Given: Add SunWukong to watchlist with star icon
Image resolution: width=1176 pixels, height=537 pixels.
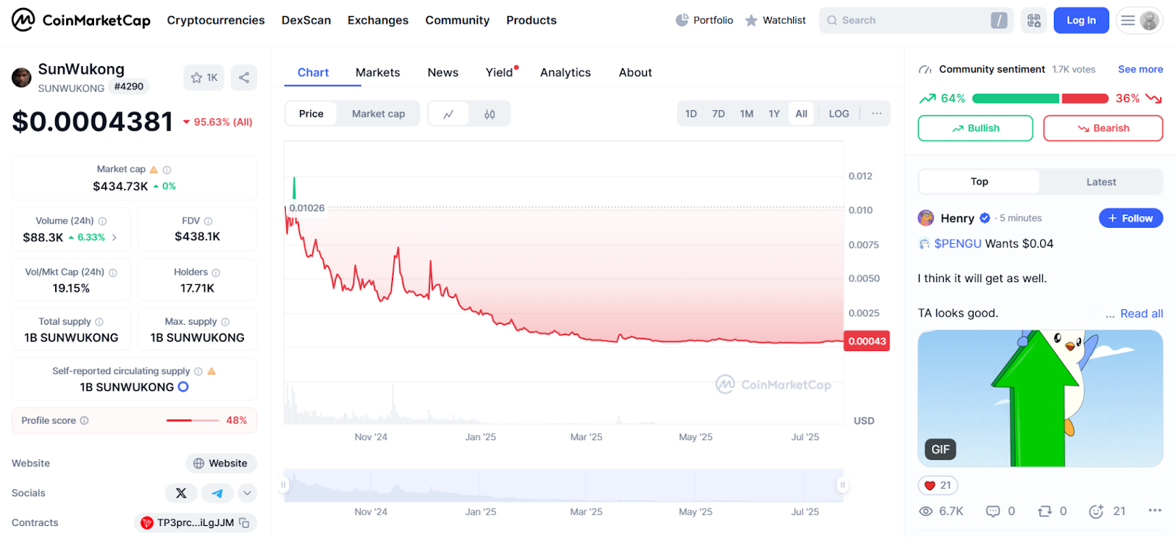Looking at the screenshot, I should 204,77.
